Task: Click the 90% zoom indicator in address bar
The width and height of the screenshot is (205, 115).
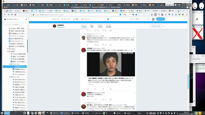Action: [x=125, y=15]
